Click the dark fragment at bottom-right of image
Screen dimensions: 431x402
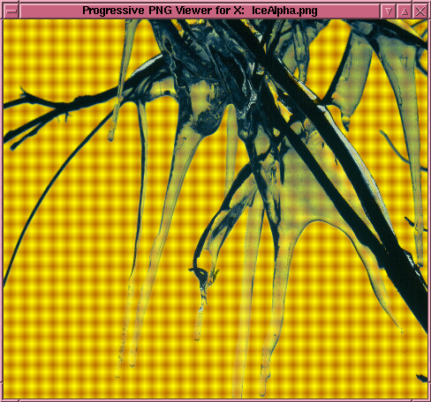click(422, 378)
